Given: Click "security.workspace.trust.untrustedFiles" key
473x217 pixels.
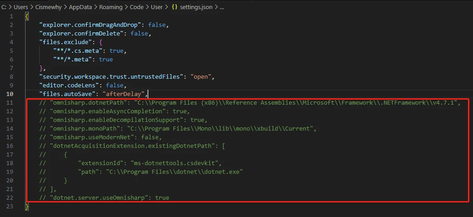Looking at the screenshot, I should [111, 76].
